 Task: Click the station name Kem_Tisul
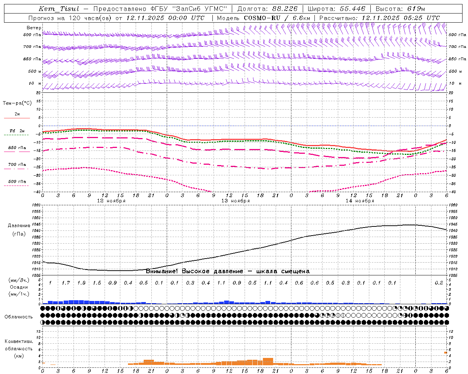(59, 9)
